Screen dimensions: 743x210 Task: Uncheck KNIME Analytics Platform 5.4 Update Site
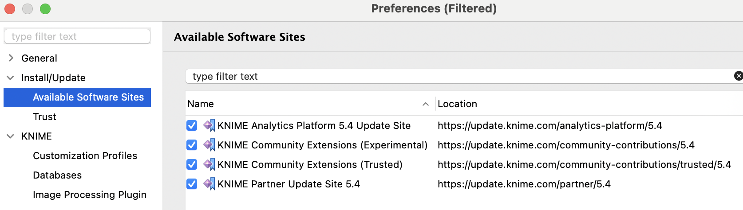192,125
